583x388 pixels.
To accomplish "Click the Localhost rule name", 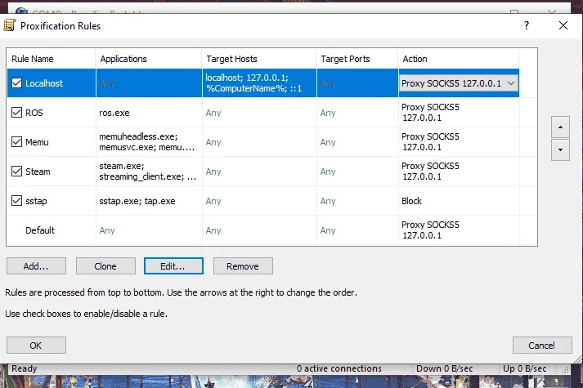I will (x=44, y=83).
